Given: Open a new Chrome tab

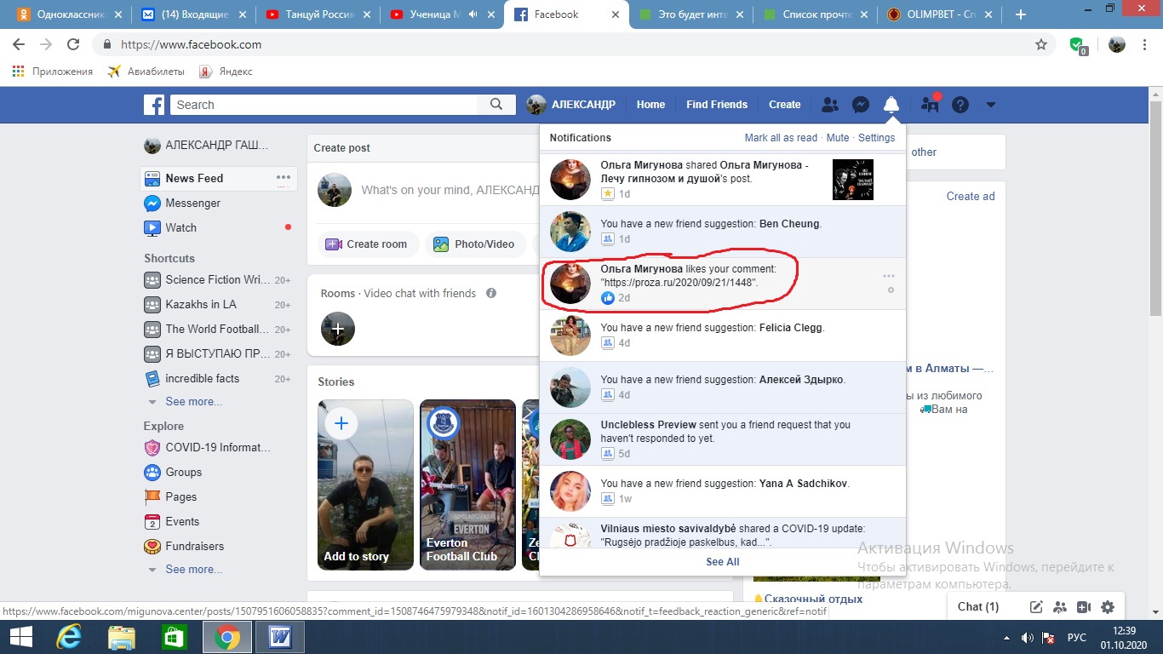Looking at the screenshot, I should pyautogui.click(x=1021, y=14).
